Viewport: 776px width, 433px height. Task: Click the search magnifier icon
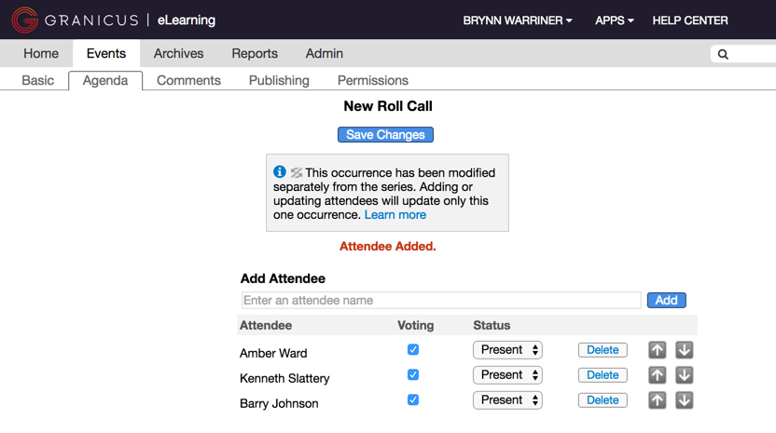[723, 54]
